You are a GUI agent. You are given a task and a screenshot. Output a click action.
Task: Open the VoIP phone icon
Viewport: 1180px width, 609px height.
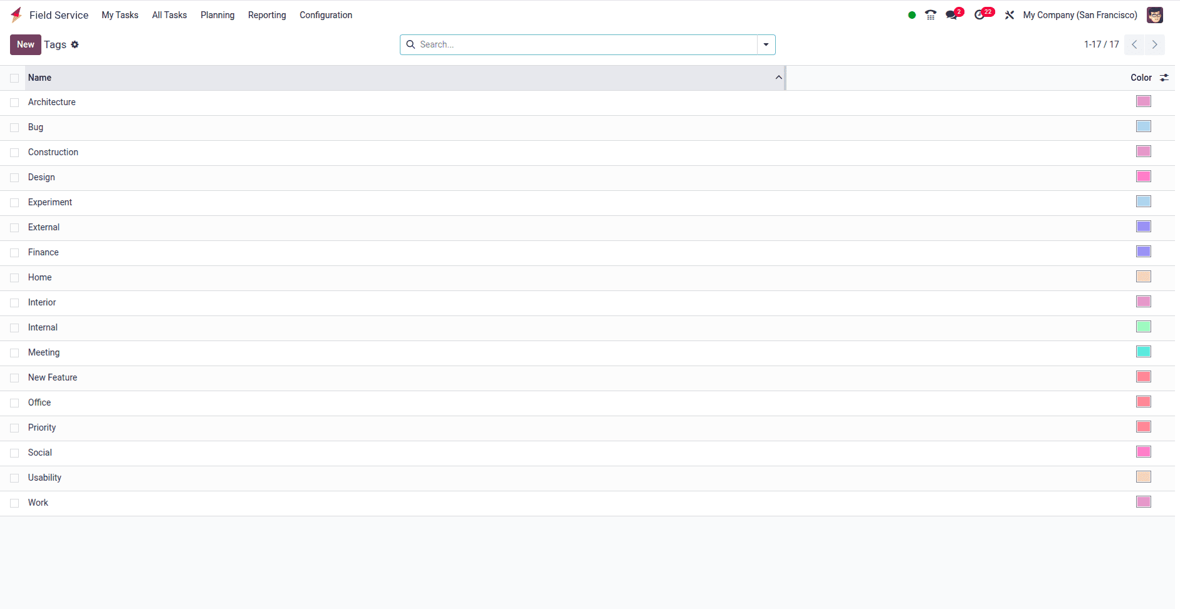click(x=931, y=15)
